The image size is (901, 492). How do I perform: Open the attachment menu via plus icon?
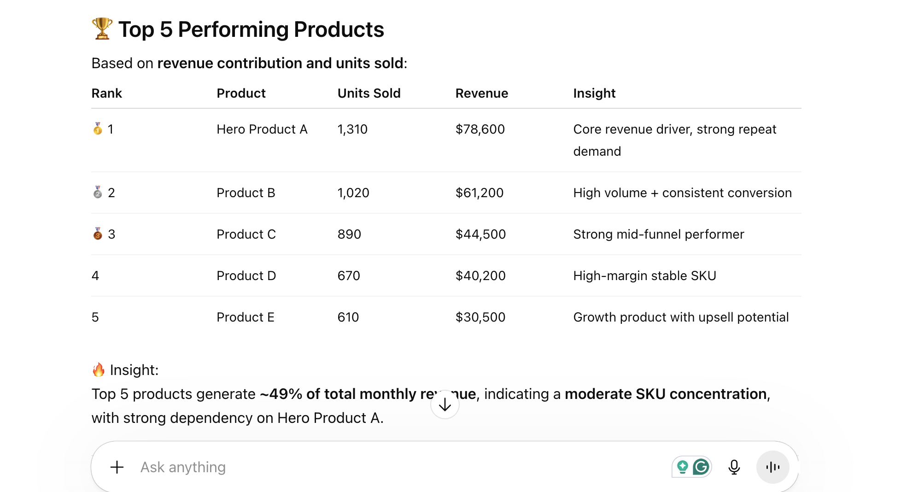click(x=117, y=467)
